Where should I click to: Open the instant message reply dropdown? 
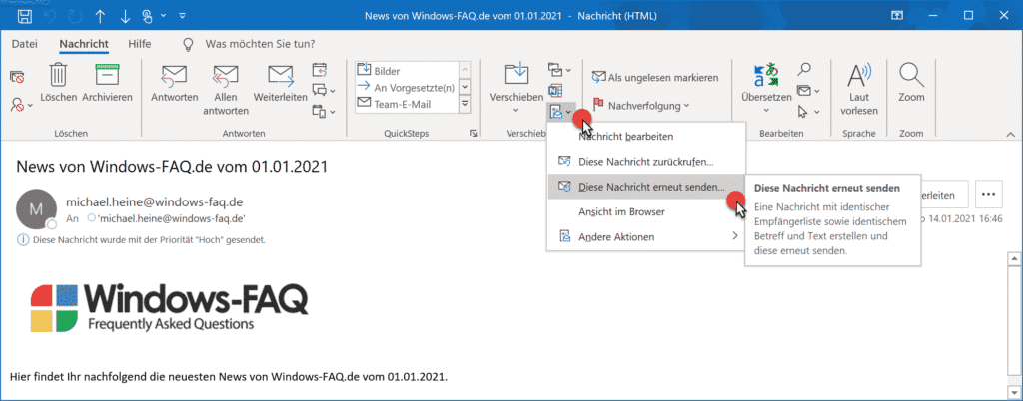[324, 90]
